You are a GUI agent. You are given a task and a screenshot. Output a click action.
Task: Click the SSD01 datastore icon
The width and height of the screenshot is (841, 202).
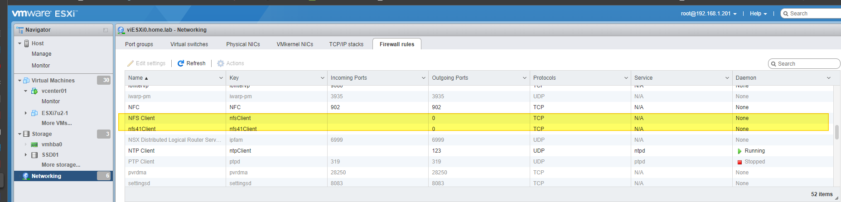point(34,155)
